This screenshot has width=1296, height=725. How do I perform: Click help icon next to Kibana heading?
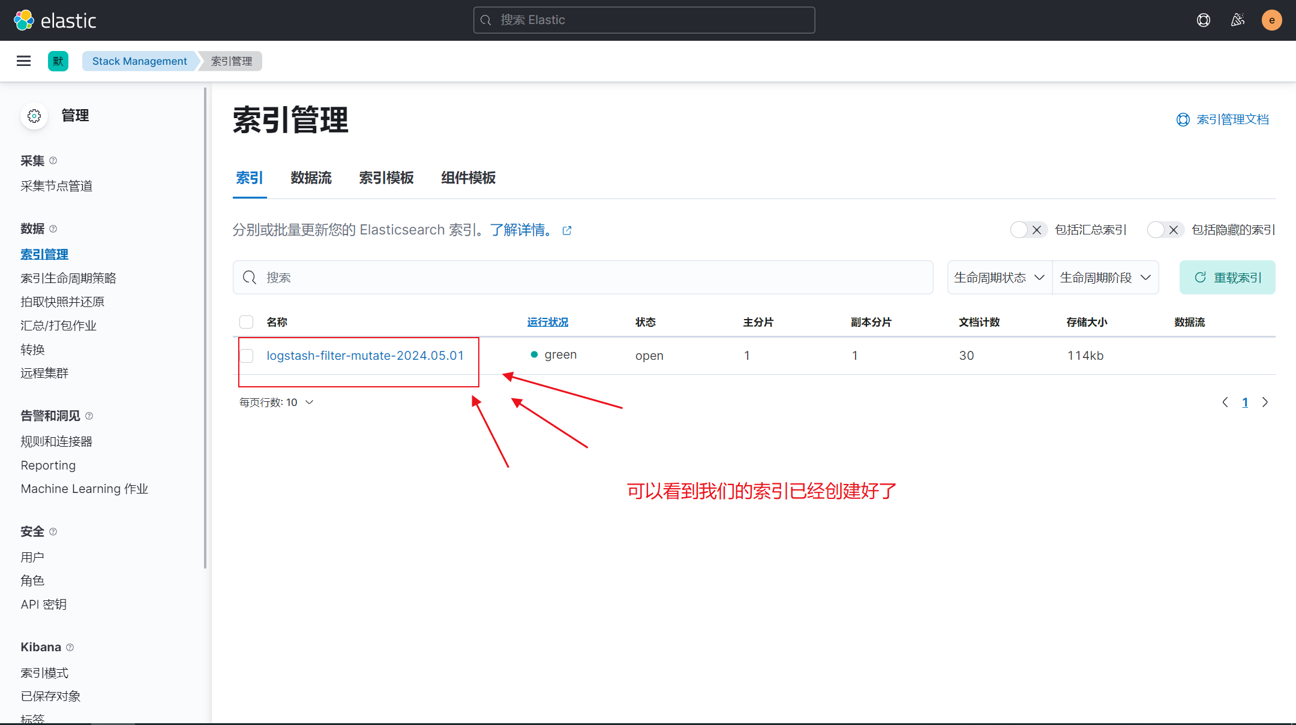point(70,647)
